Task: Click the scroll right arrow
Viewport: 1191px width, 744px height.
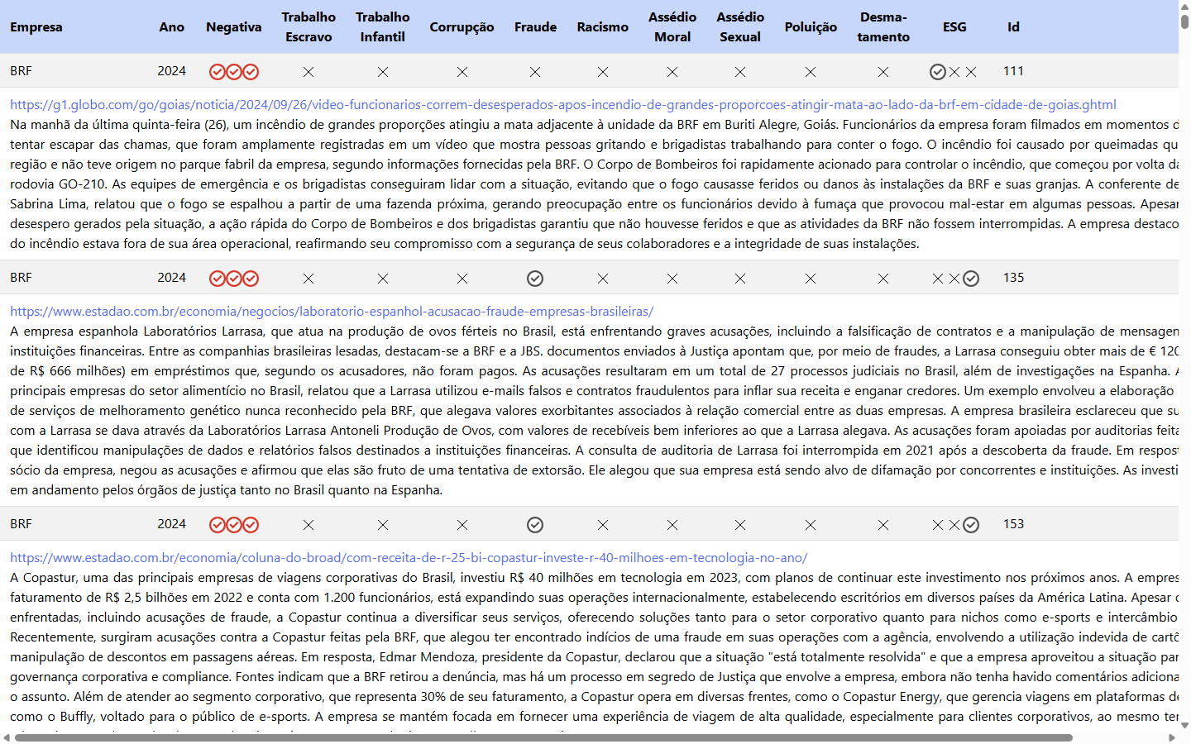Action: pos(1172,737)
